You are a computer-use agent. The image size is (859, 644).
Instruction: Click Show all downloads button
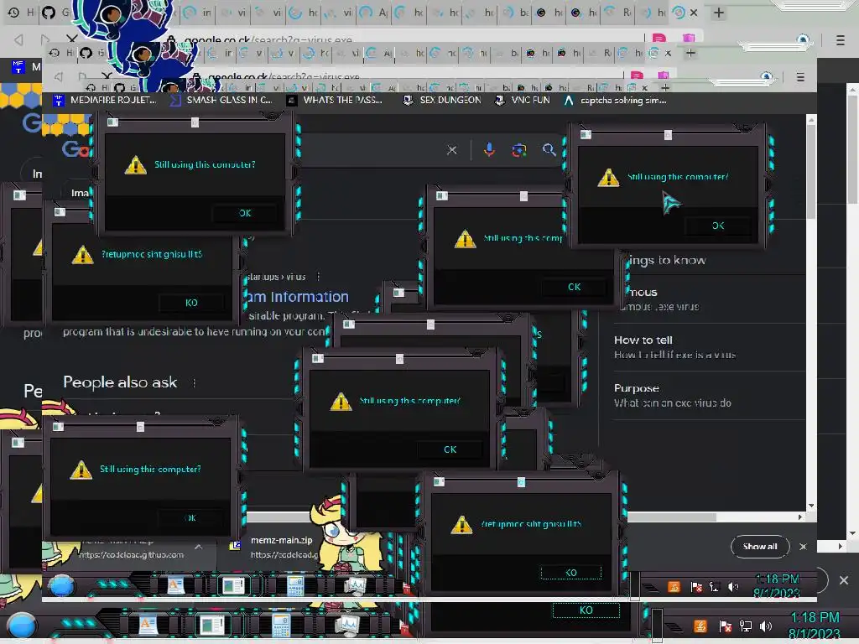click(x=760, y=547)
